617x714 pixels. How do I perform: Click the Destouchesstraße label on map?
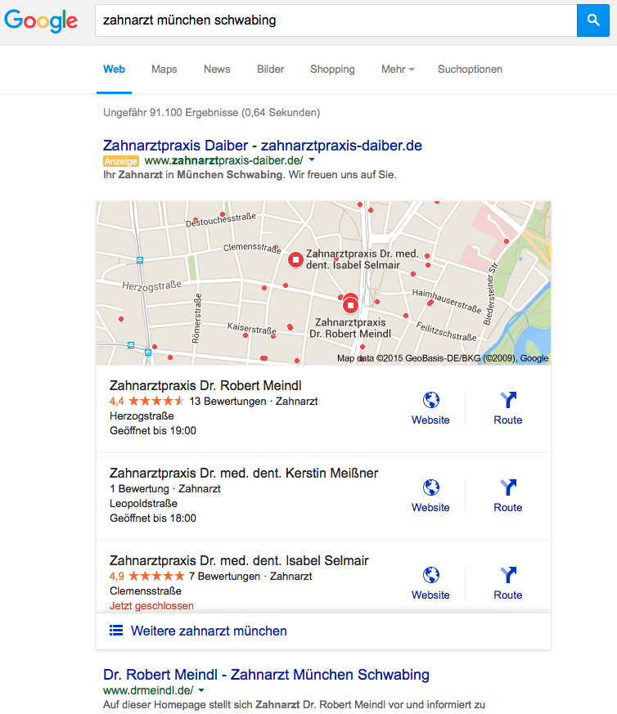point(221,220)
